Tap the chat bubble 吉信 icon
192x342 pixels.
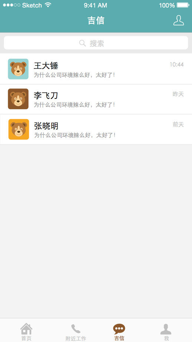[119, 329]
